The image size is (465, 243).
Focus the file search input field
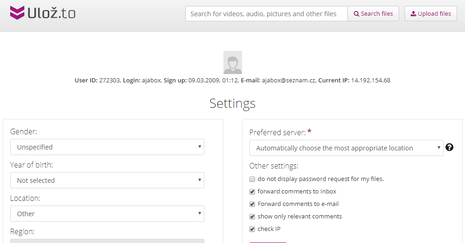266,14
